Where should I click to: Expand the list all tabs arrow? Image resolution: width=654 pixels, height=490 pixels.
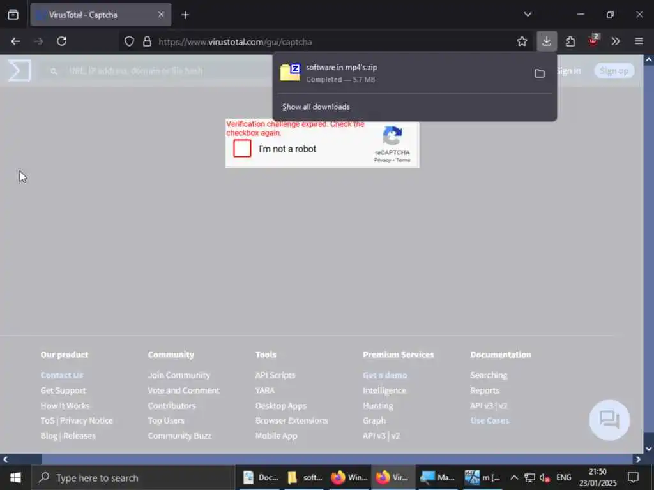coord(528,15)
